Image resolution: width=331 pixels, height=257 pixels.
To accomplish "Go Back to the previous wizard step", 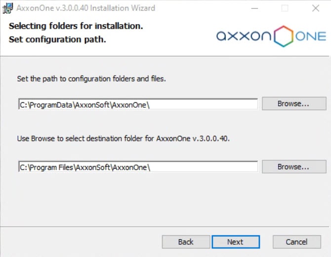I will coord(186,242).
